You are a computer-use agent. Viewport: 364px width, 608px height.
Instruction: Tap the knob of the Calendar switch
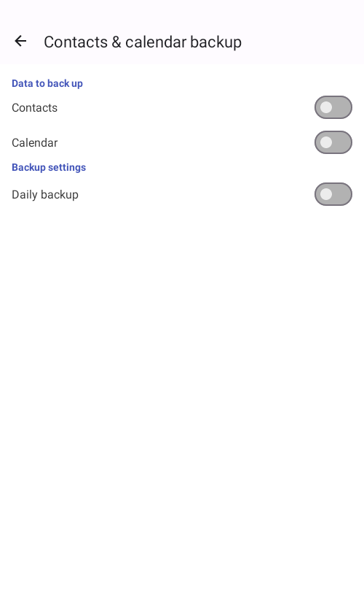326,142
